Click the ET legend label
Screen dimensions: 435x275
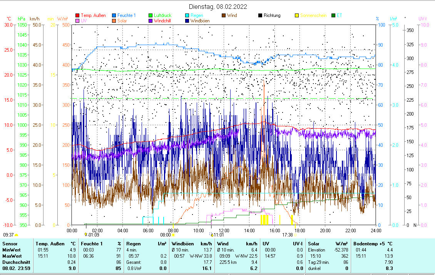339,16
